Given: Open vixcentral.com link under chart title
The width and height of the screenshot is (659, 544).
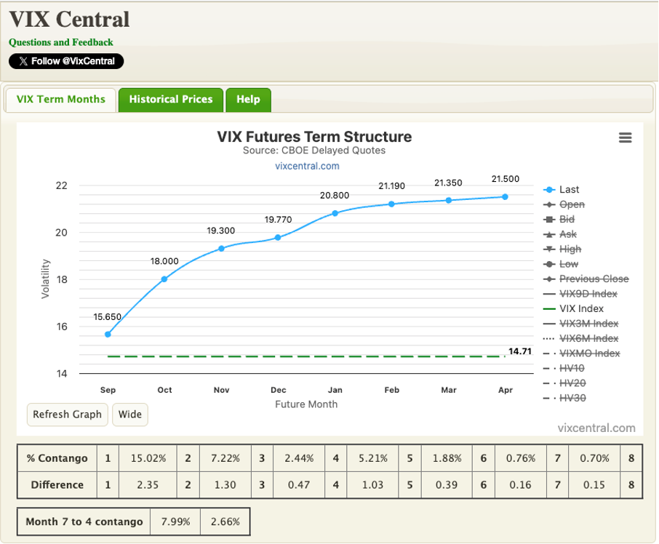Looking at the screenshot, I should click(x=307, y=166).
